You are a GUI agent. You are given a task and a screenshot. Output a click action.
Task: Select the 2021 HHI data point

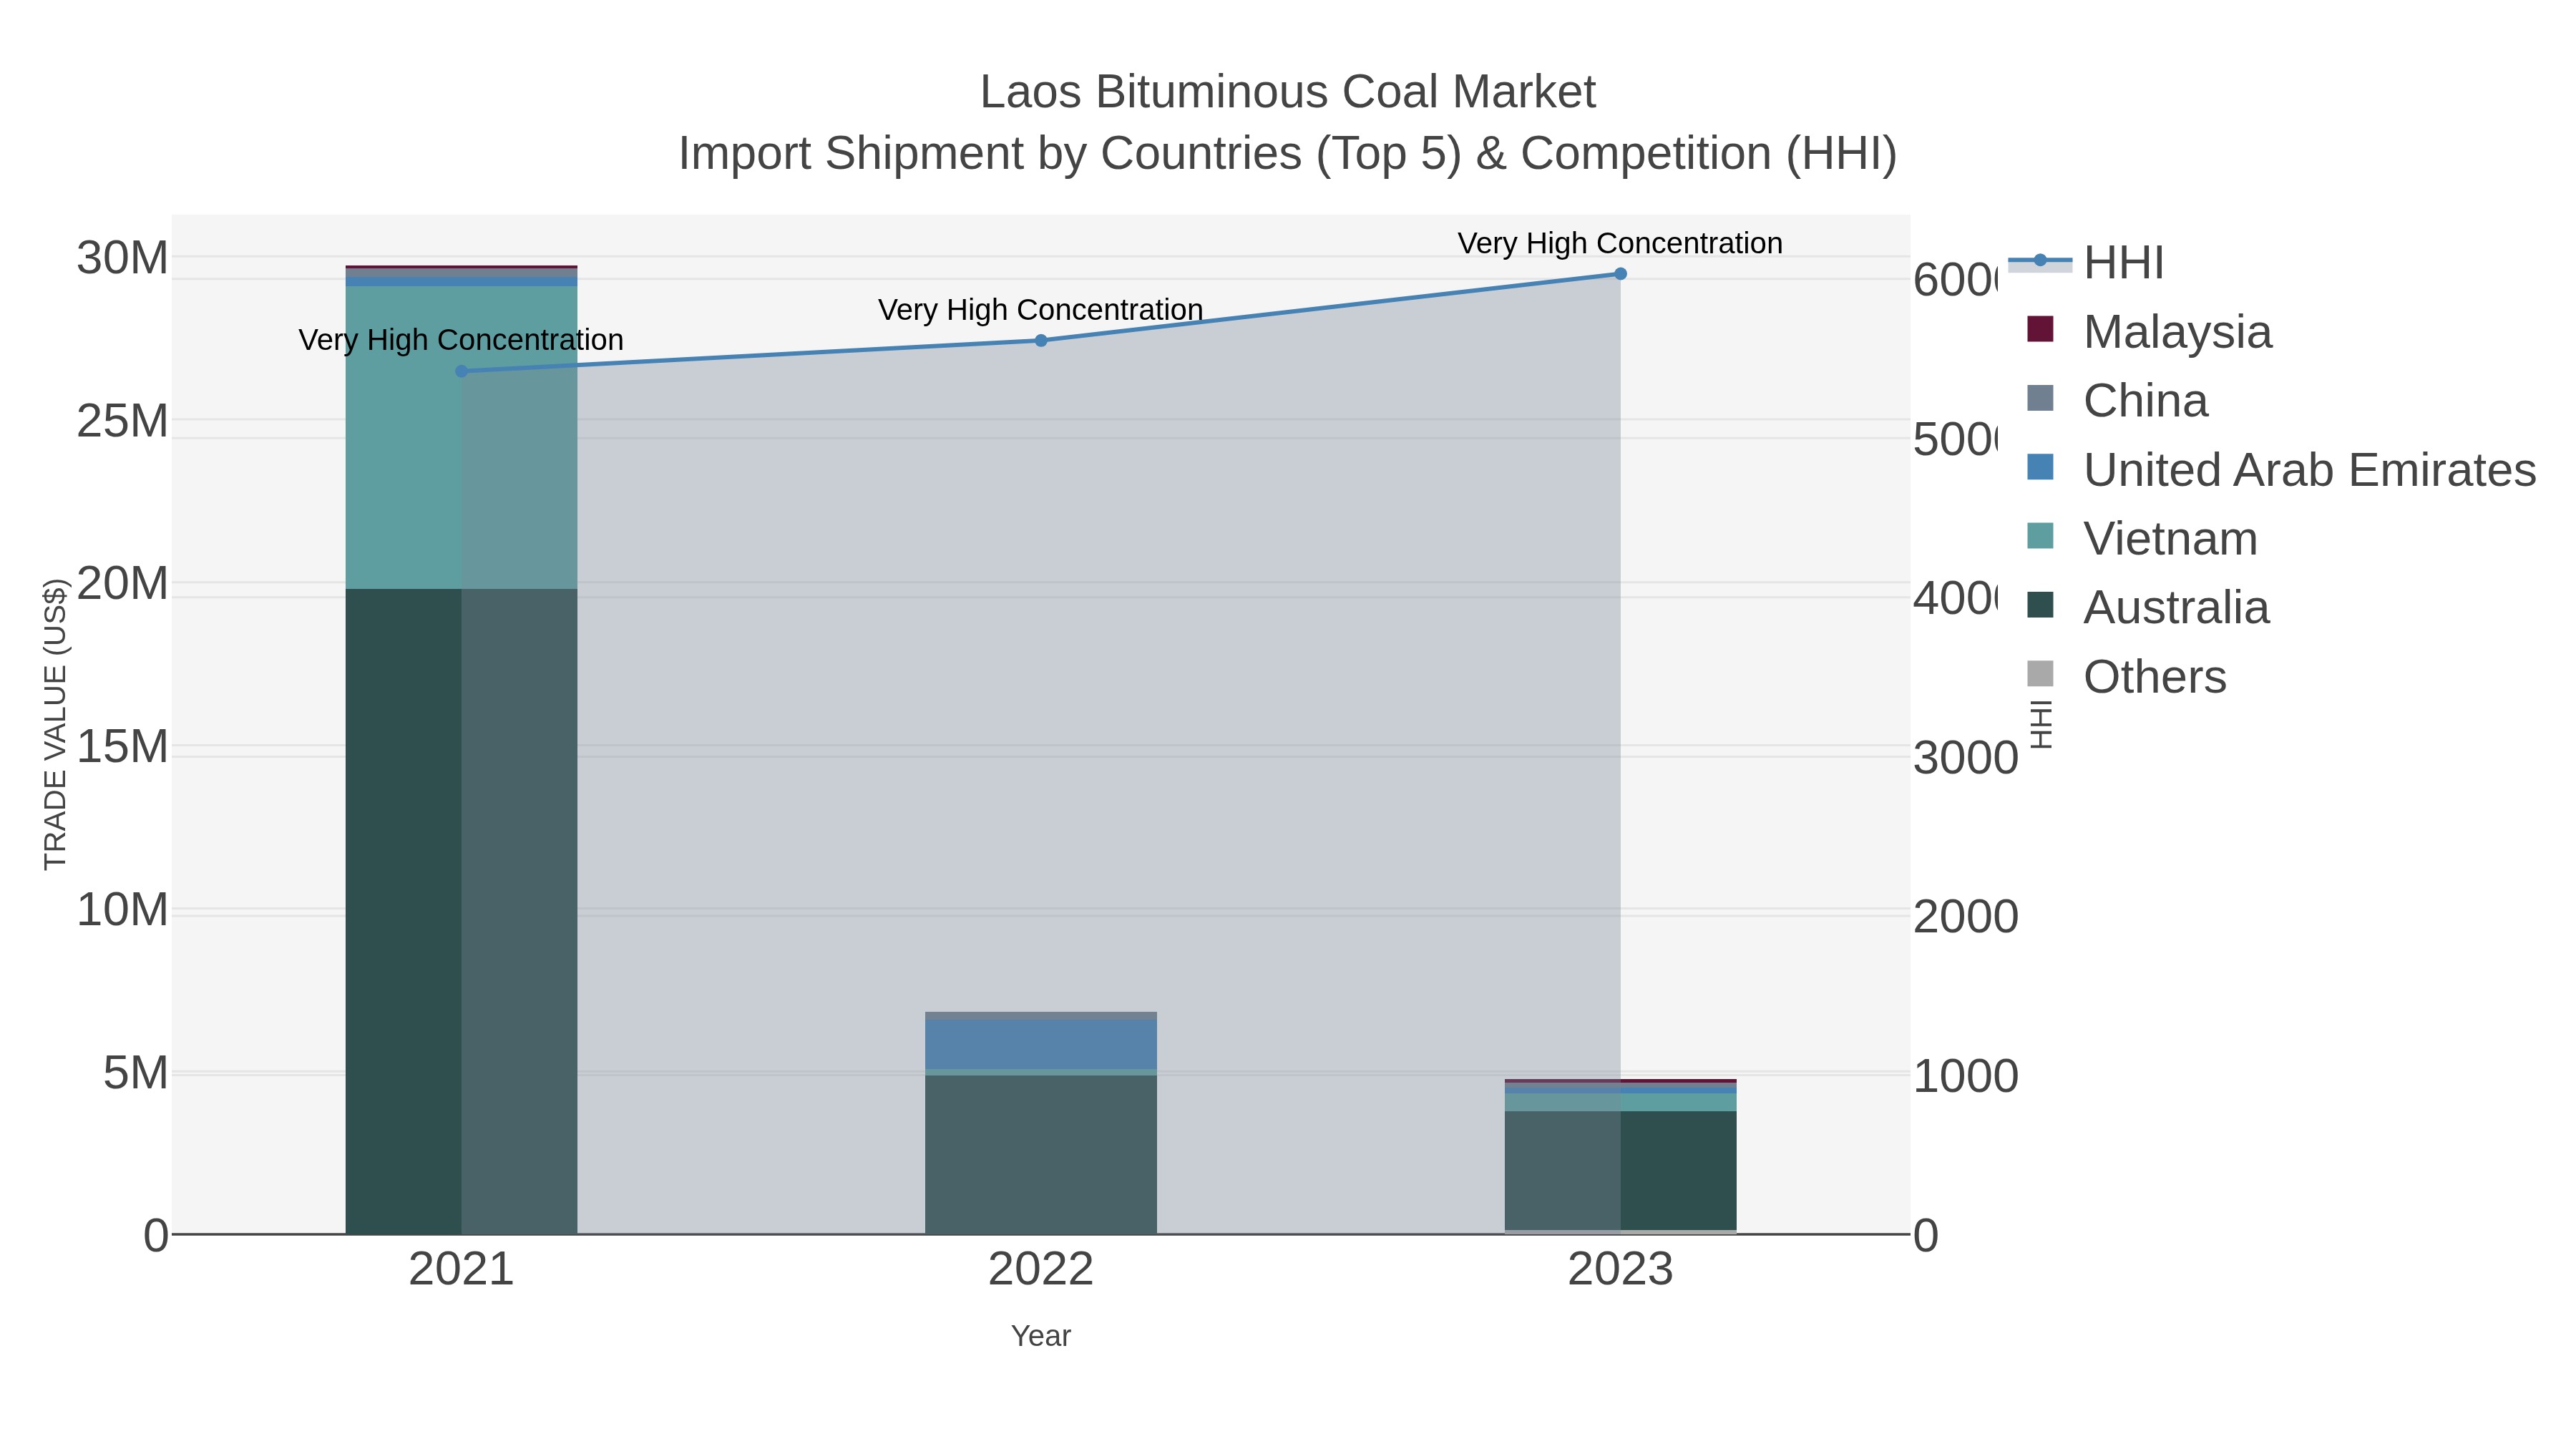click(461, 371)
